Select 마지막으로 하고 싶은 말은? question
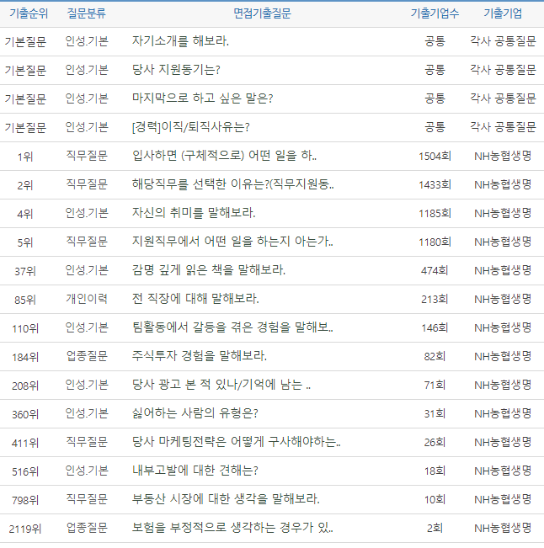Image resolution: width=544 pixels, height=548 pixels. (x=202, y=98)
